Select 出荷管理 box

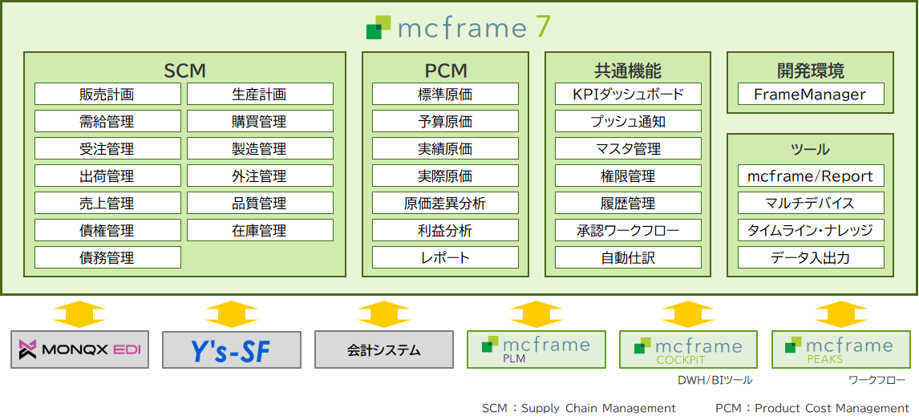pos(107,176)
